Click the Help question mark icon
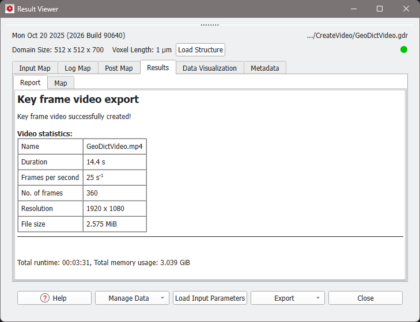 [45, 298]
